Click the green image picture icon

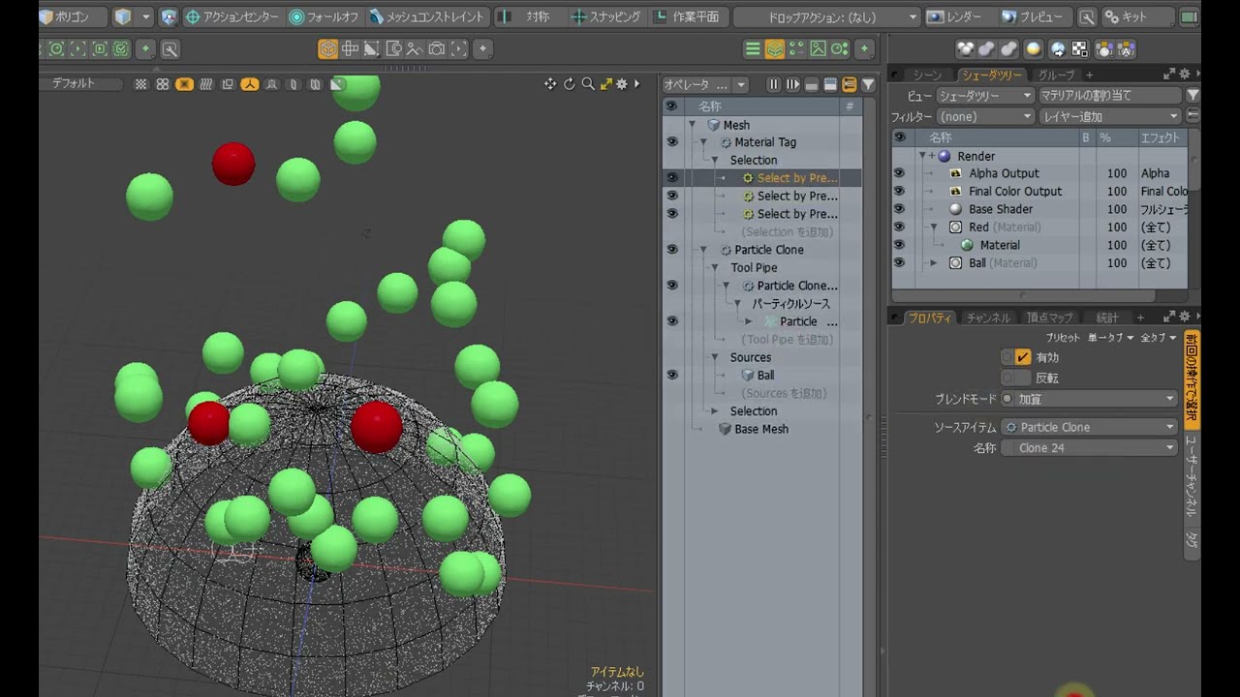point(818,48)
